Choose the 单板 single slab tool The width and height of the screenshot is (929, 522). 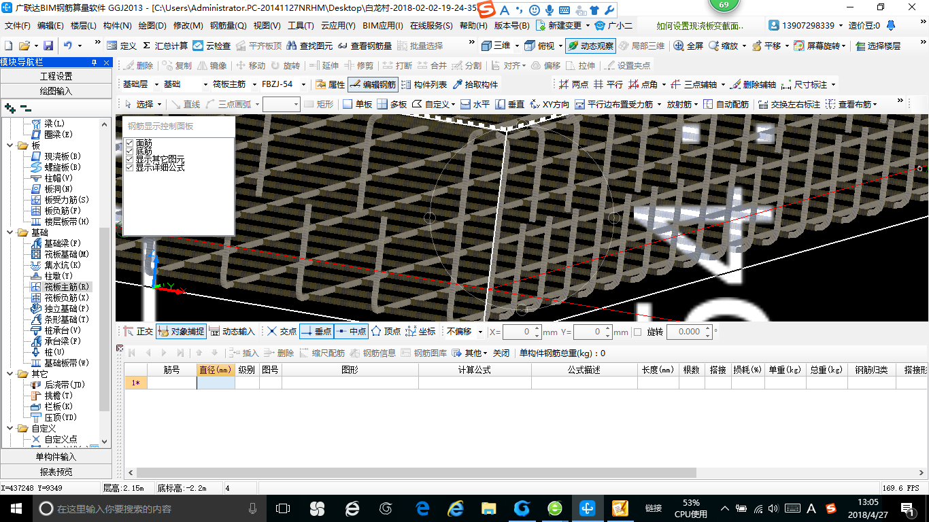coord(357,104)
